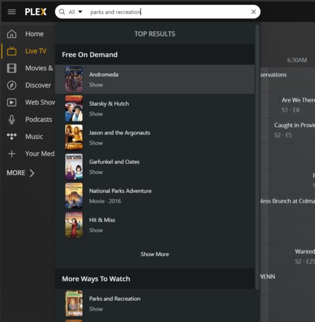Open the Hit & Miss poster thumbnail
The image size is (315, 322).
click(x=74, y=225)
